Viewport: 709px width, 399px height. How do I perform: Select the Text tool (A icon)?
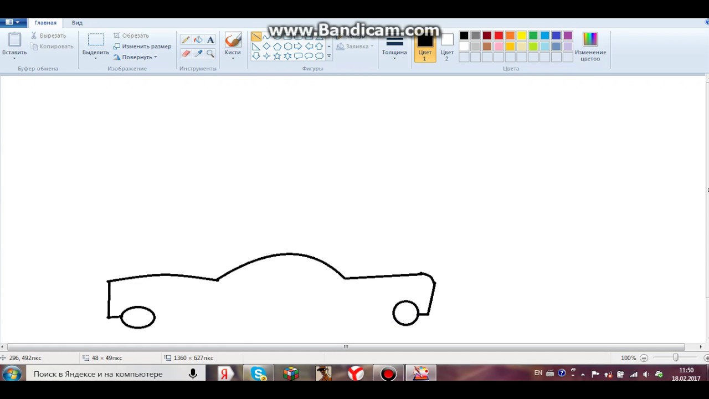(210, 40)
